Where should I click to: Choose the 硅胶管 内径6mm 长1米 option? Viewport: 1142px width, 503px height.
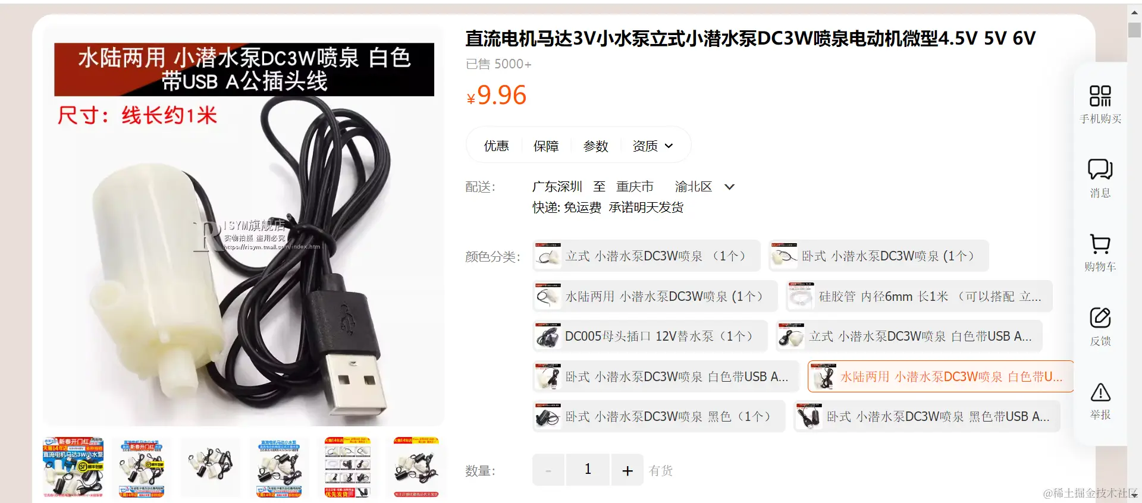pyautogui.click(x=919, y=297)
